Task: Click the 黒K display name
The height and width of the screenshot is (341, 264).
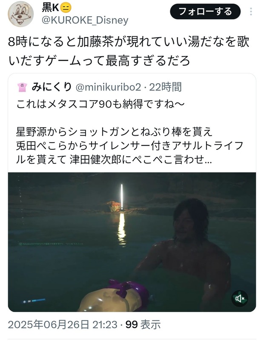Action: coord(50,8)
